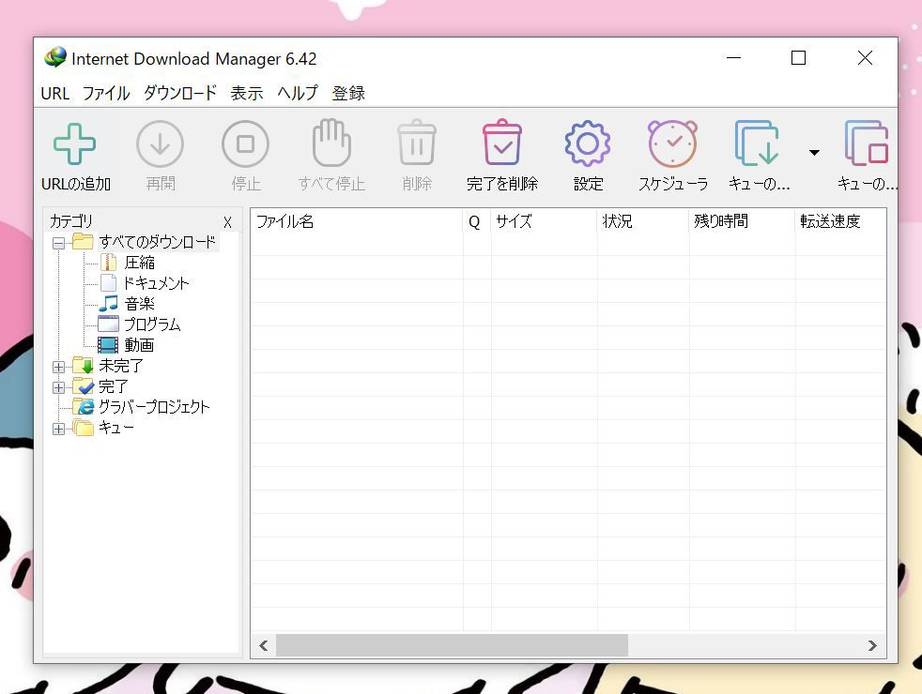Click the 圧縮 zip archive icon
The image size is (922, 694).
[x=108, y=263]
